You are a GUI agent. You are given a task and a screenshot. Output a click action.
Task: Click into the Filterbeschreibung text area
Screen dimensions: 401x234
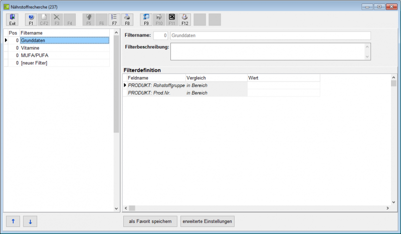tap(268, 51)
